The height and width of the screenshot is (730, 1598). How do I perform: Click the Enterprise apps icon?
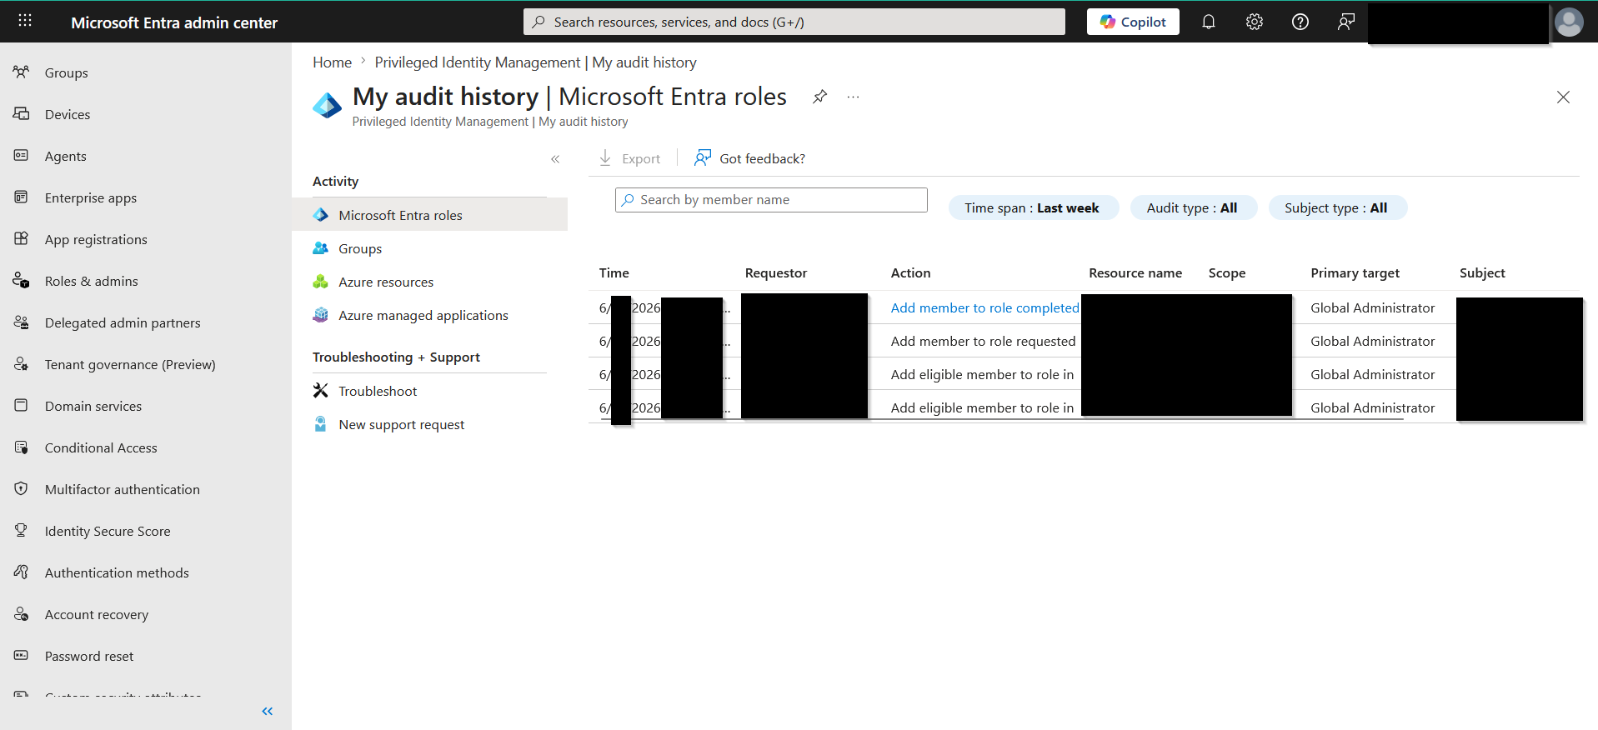[x=22, y=197]
